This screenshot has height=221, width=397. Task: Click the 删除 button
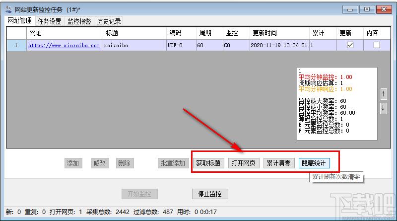(125, 163)
